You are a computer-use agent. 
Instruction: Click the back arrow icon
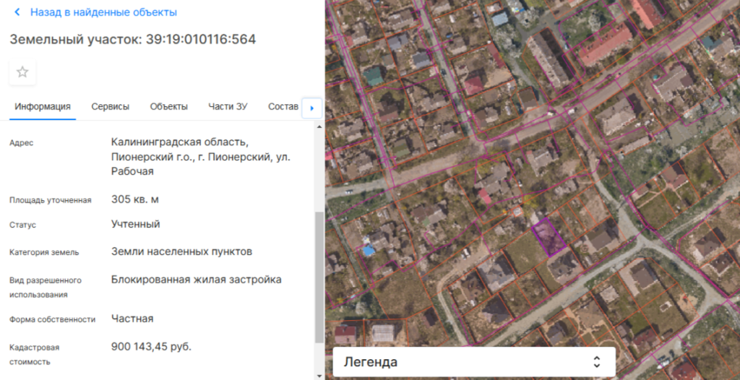pos(17,12)
